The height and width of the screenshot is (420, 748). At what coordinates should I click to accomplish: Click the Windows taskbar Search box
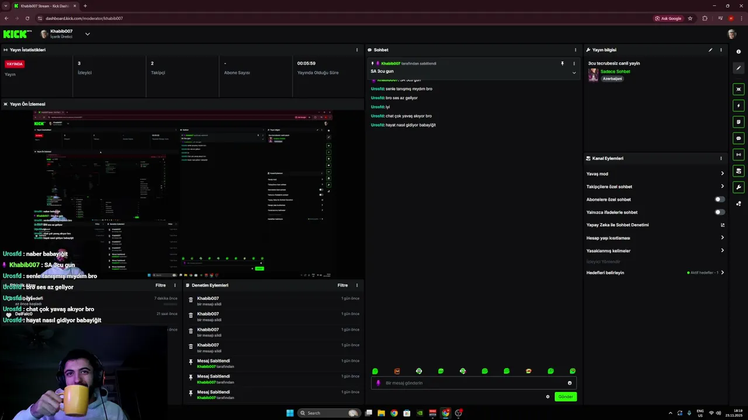pos(329,413)
